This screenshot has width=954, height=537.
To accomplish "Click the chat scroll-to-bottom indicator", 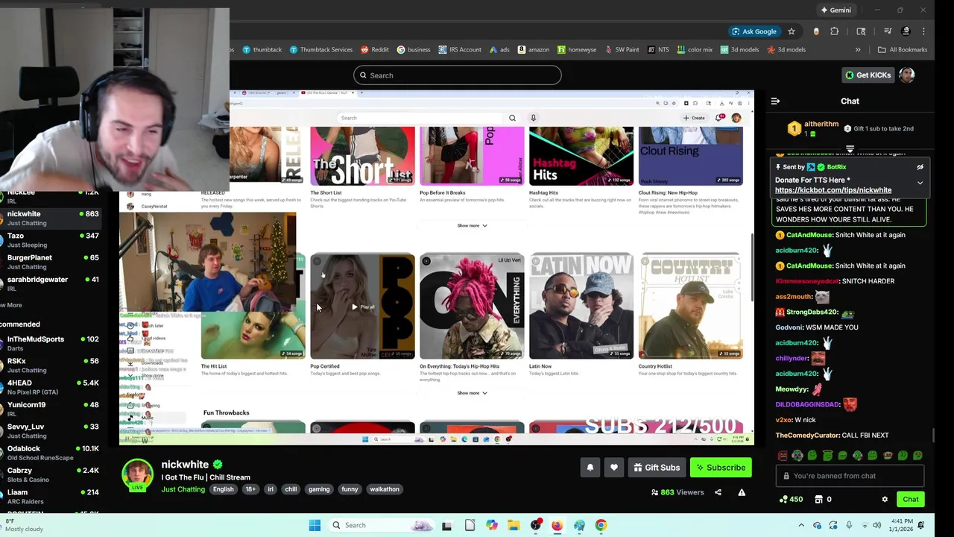I will coord(850,150).
